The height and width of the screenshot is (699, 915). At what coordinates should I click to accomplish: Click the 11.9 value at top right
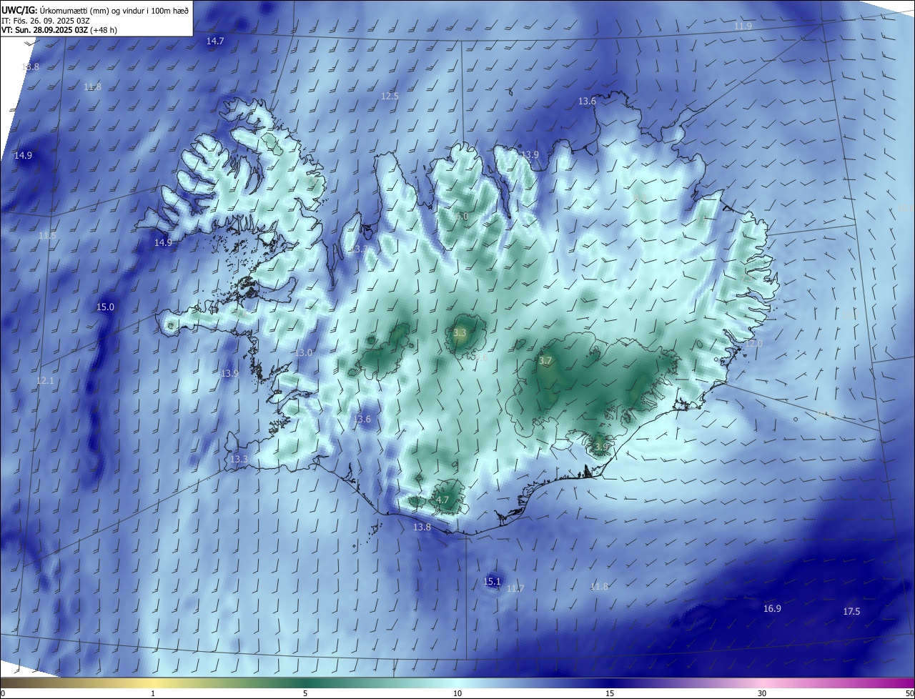pos(743,26)
